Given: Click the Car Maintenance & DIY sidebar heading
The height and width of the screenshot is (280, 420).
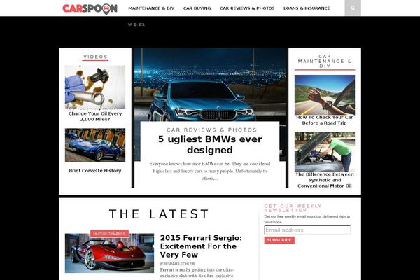Looking at the screenshot, I should tap(325, 61).
